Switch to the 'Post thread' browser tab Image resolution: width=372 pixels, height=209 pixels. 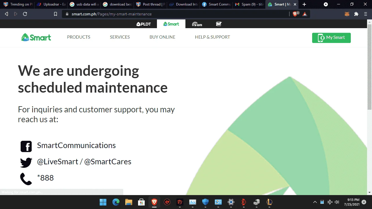[150, 4]
